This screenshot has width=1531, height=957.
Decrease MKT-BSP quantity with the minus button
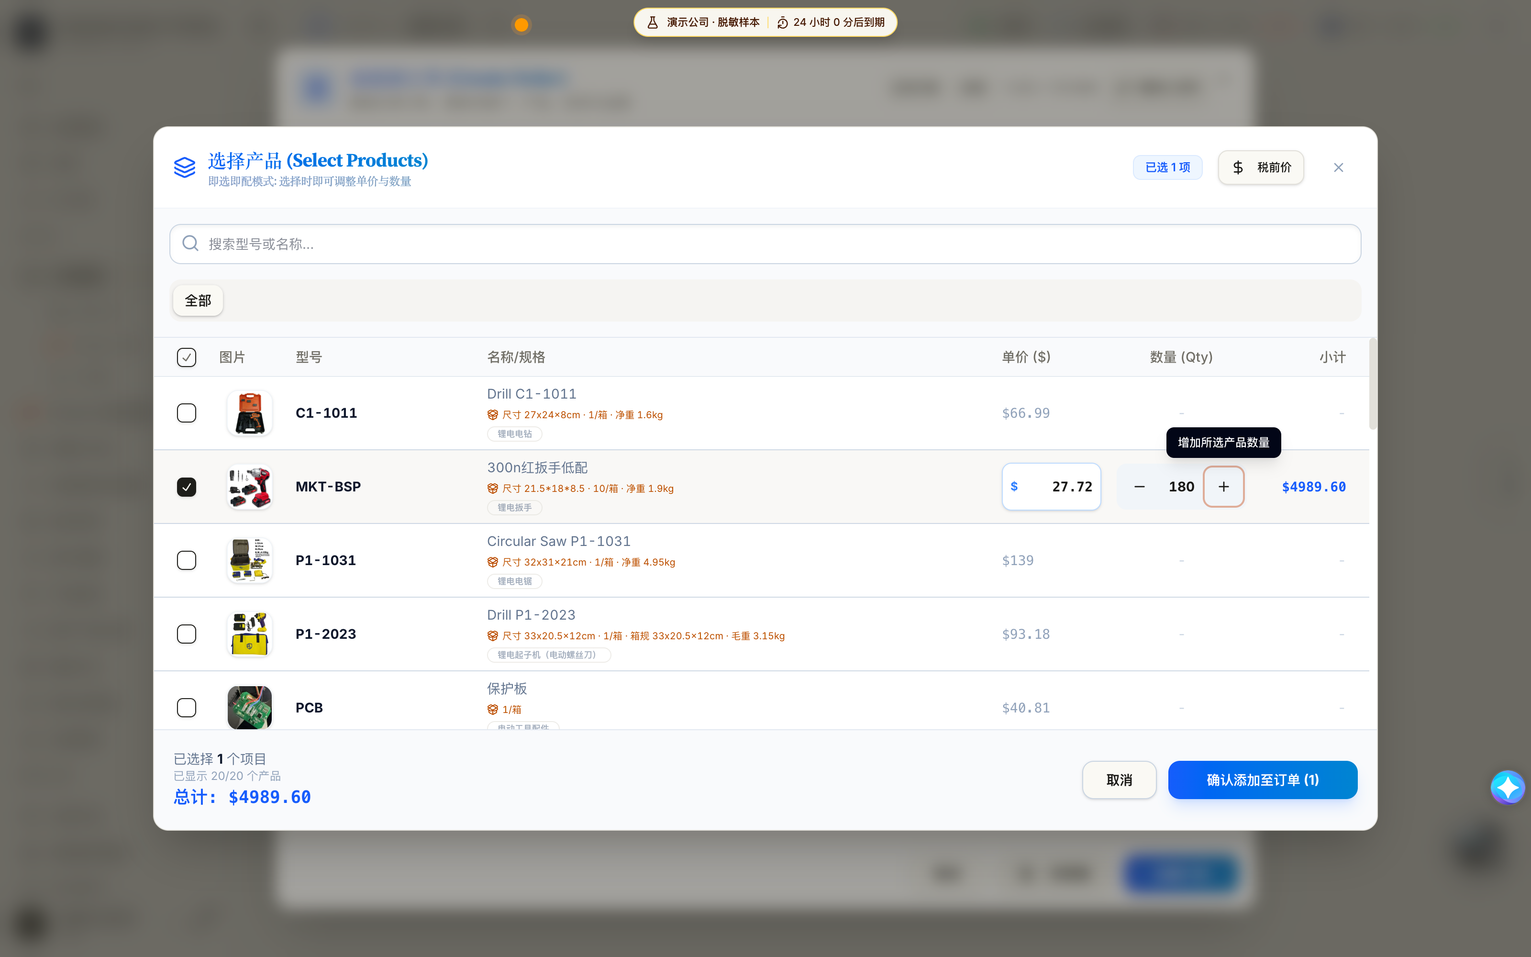pos(1139,487)
